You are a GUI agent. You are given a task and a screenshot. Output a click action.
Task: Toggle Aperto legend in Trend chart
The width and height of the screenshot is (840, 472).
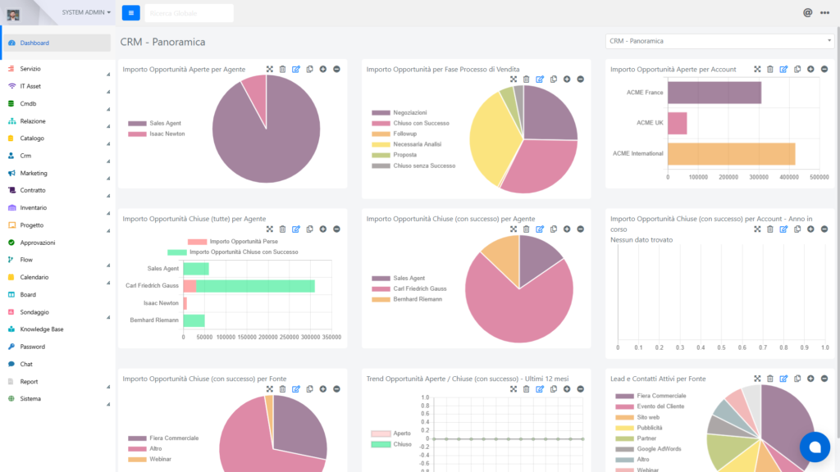coord(391,433)
